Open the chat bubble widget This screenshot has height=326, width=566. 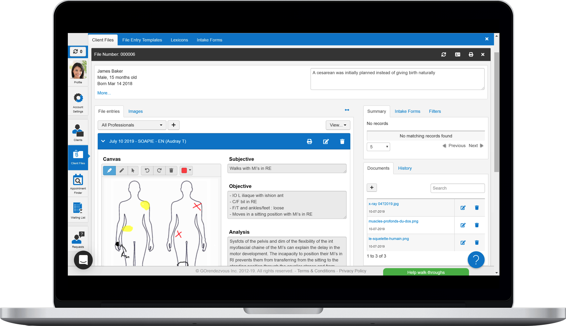click(x=83, y=260)
